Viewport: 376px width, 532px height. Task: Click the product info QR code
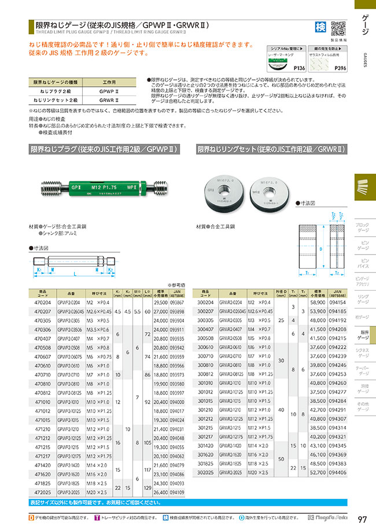pyautogui.click(x=338, y=28)
